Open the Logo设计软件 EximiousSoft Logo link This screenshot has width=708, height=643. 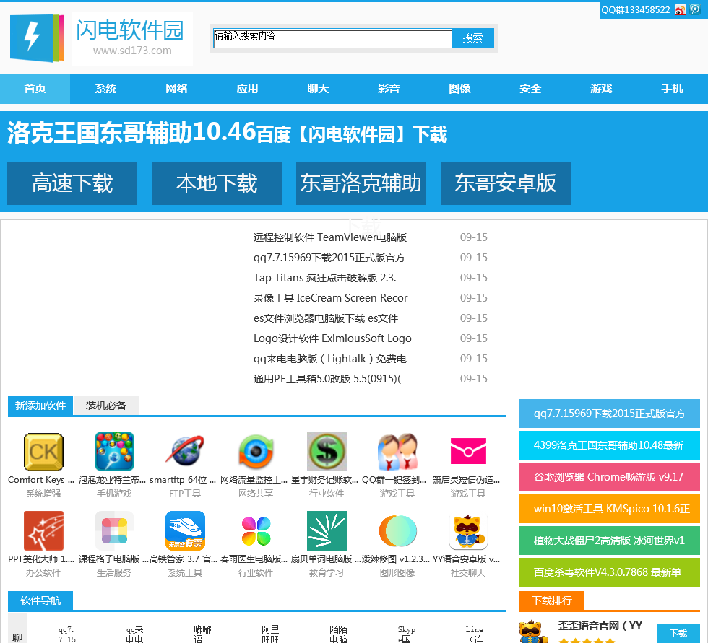332,338
